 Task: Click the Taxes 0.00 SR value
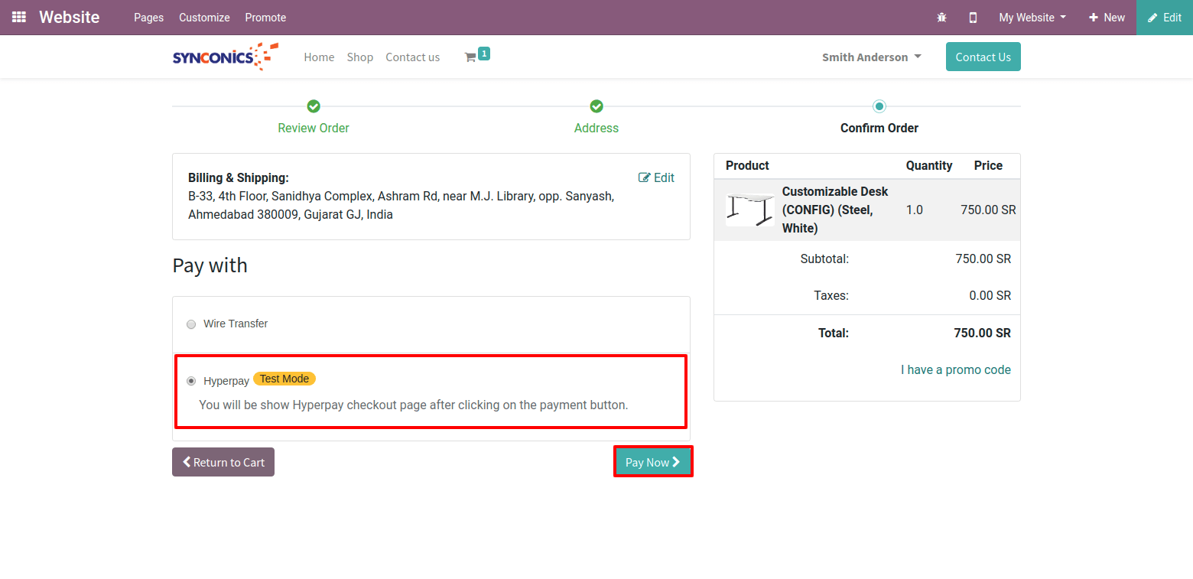[990, 295]
